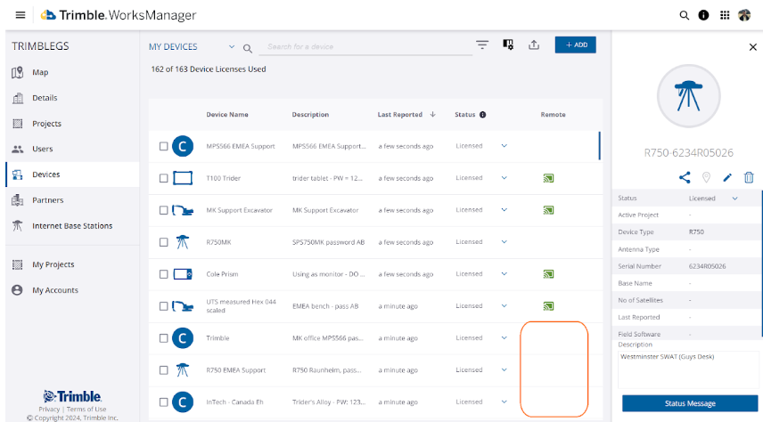Open the hamburger navigation menu
This screenshot has height=422, width=763.
pyautogui.click(x=20, y=15)
